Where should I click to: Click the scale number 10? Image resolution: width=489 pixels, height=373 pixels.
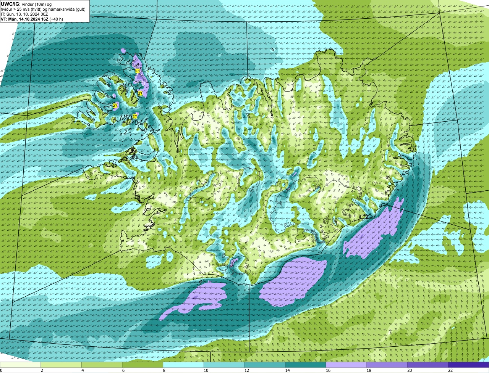206,370
